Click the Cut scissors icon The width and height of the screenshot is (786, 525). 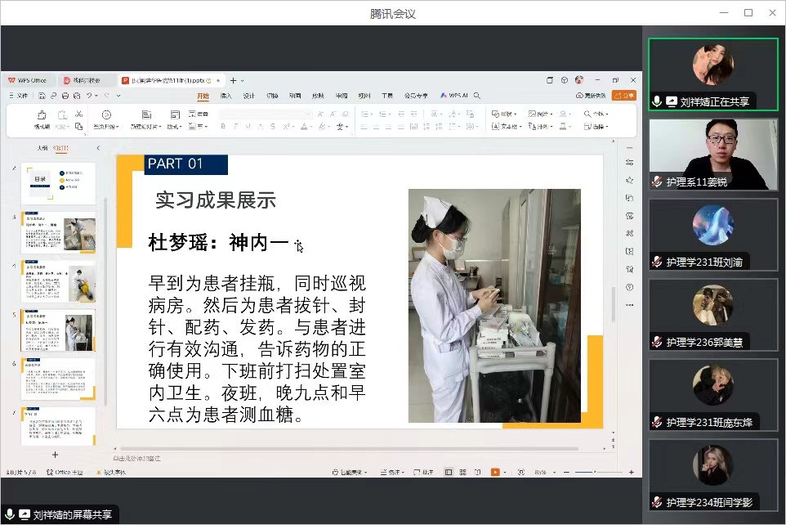(78, 114)
